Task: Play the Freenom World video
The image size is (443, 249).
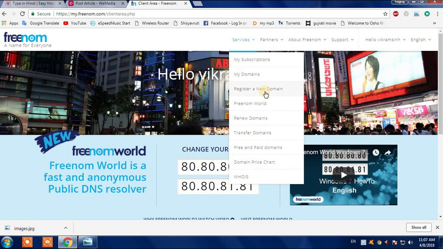Action: coord(344,175)
